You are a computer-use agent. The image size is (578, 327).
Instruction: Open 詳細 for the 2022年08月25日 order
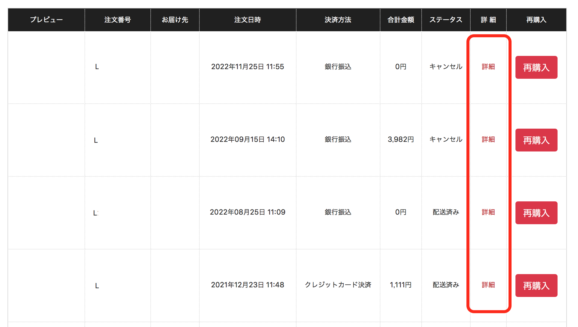coord(488,212)
